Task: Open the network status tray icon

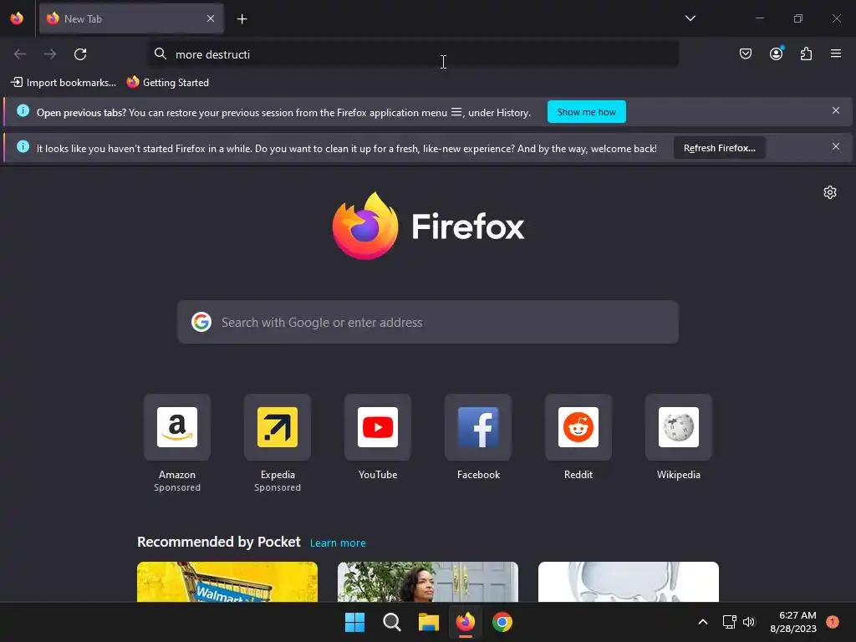Action: [729, 622]
